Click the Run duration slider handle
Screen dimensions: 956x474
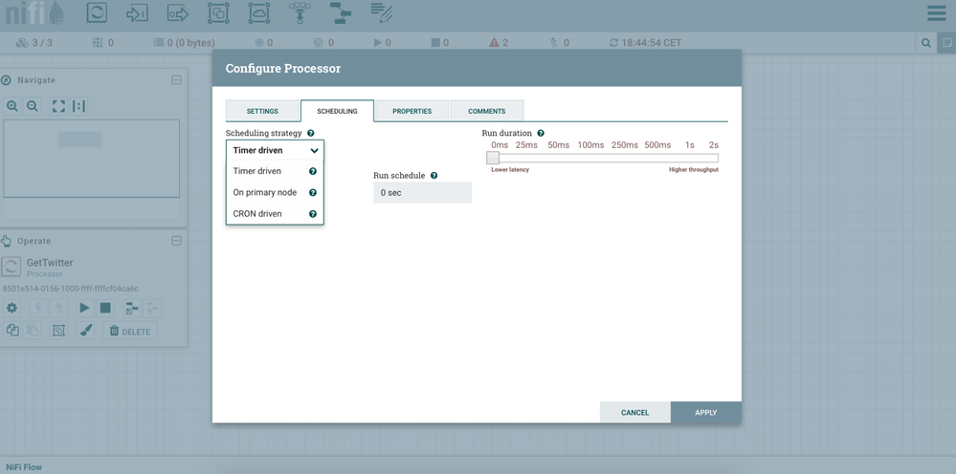click(x=493, y=158)
